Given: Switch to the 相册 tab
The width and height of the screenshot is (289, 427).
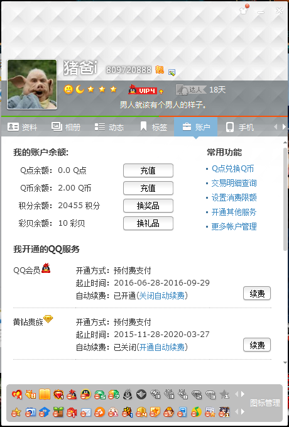Looking at the screenshot, I should (x=66, y=127).
